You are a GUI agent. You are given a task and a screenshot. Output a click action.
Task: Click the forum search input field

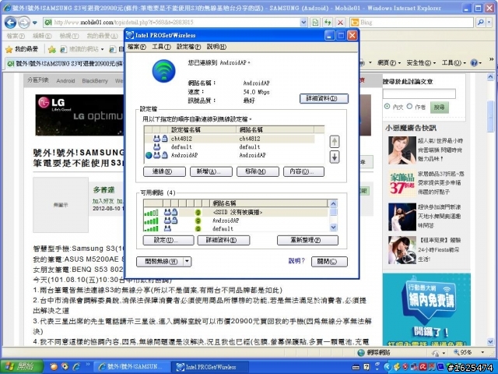tap(419, 93)
